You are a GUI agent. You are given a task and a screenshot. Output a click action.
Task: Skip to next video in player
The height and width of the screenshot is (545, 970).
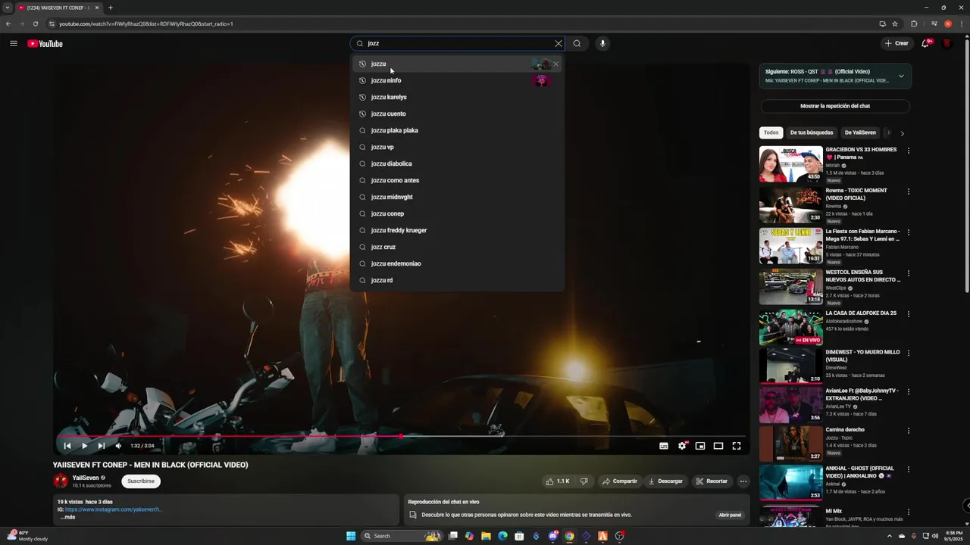tap(102, 446)
